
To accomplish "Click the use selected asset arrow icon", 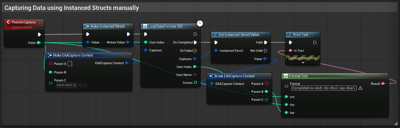I will tap(81, 85).
